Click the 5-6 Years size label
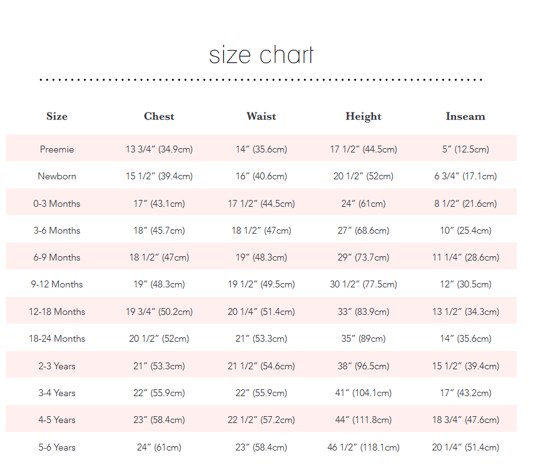The width and height of the screenshot is (533, 473). click(x=57, y=447)
